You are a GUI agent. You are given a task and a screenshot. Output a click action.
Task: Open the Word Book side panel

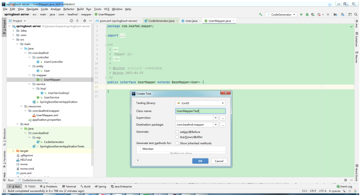pyautogui.click(x=356, y=173)
